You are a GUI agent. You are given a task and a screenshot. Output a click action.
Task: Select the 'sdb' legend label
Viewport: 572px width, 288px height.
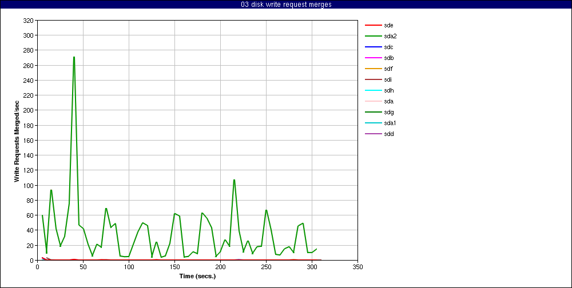coord(388,58)
